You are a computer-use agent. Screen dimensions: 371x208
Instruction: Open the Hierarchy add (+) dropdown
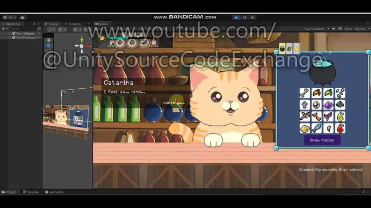5,29
